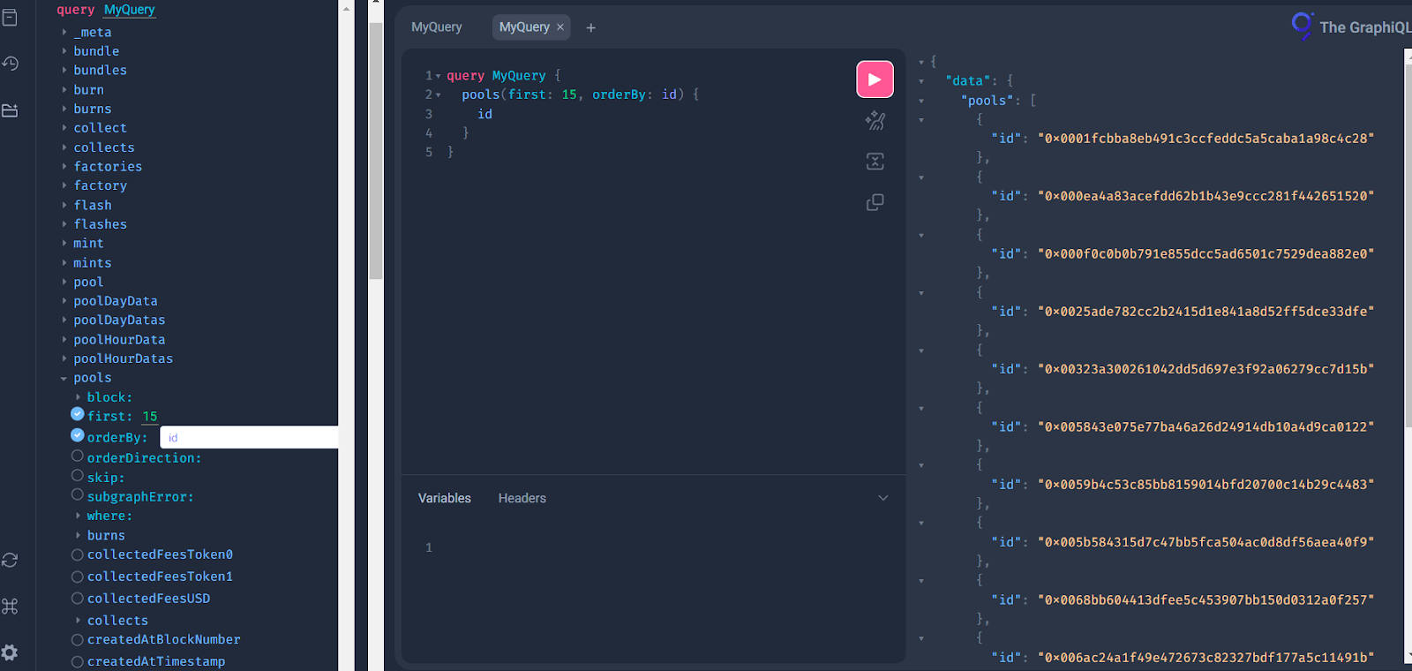Click the id field on query line 3
The width and height of the screenshot is (1412, 671).
[485, 114]
